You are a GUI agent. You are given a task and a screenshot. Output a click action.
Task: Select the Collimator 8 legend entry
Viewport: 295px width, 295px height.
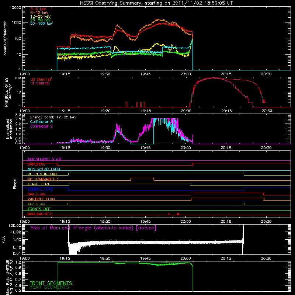pyautogui.click(x=41, y=122)
